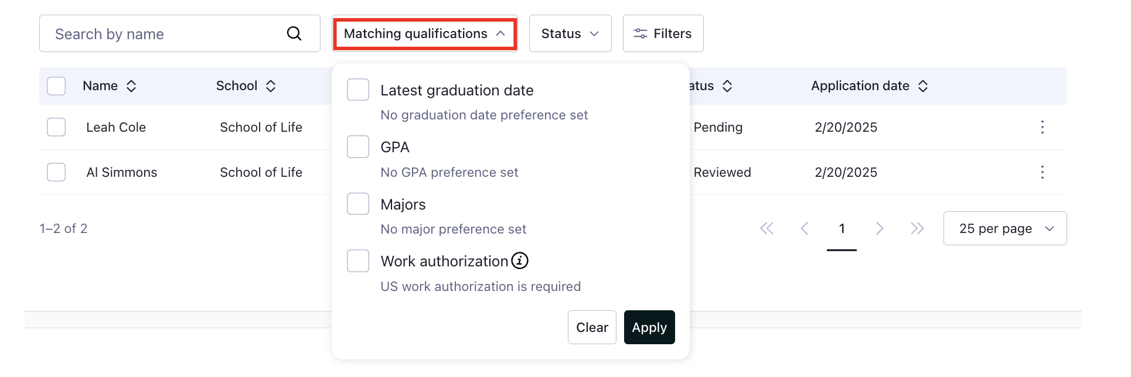Select the Al Simmons row checkbox
Image resolution: width=1131 pixels, height=377 pixels.
(56, 172)
